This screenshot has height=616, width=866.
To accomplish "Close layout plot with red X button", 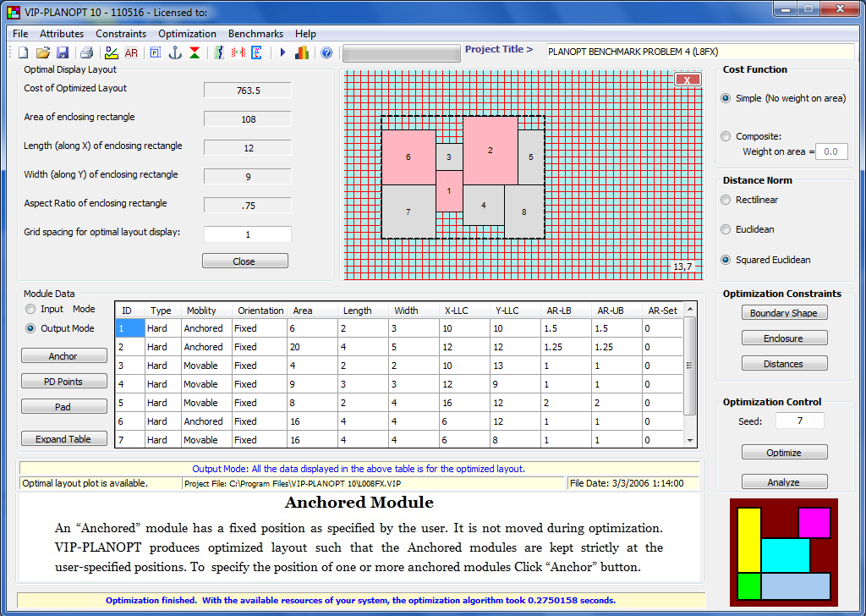I will [x=688, y=80].
